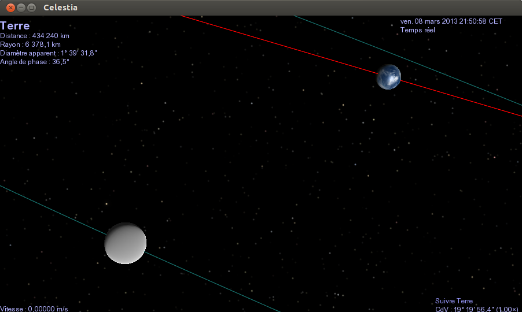Click the Terre object name heading

15,26
